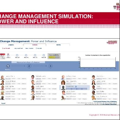The height and width of the screenshot is (120, 120).
Task: Select phase 2 dashed circle
Action: point(29,66)
